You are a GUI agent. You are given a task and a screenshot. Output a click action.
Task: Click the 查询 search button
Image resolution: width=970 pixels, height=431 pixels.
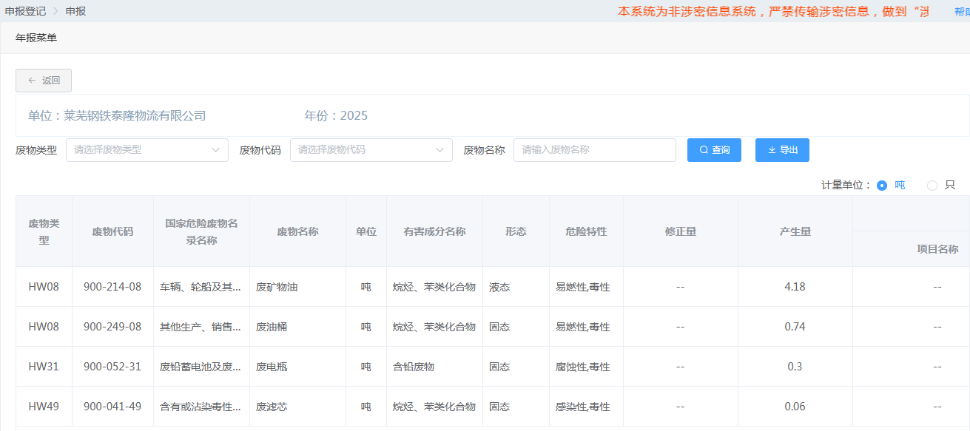click(714, 150)
